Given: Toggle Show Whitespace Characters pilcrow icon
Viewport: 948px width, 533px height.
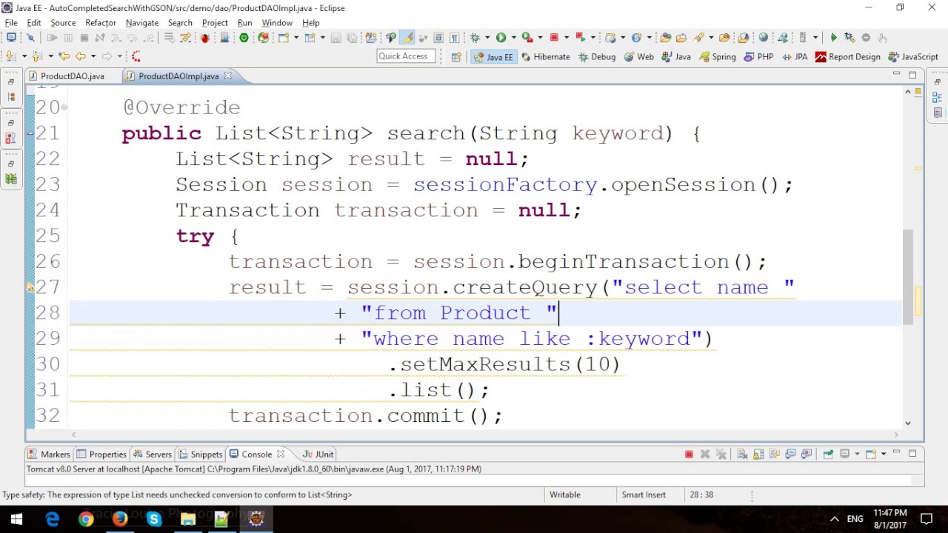Looking at the screenshot, I should click(454, 37).
